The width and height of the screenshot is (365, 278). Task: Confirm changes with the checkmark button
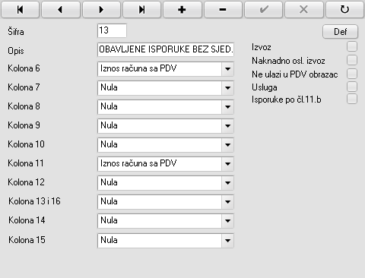(264, 9)
